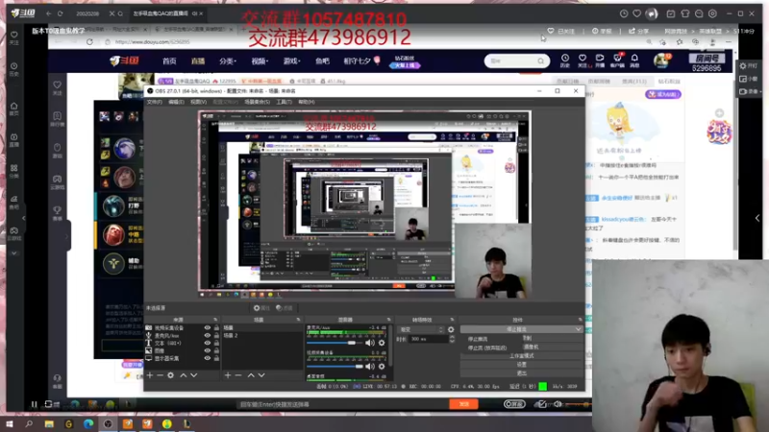Open 视频 dropdown in Douyu navigation
769x432 pixels.
[x=260, y=61]
